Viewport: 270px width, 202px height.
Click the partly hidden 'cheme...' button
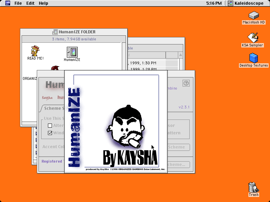179,165
